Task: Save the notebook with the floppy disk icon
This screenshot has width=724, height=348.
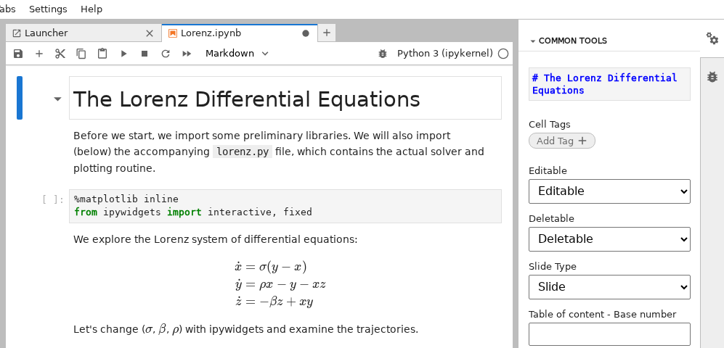Action: [18, 54]
